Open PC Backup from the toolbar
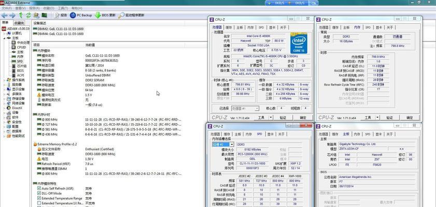Viewport: 436px width, 207px height. [81, 15]
